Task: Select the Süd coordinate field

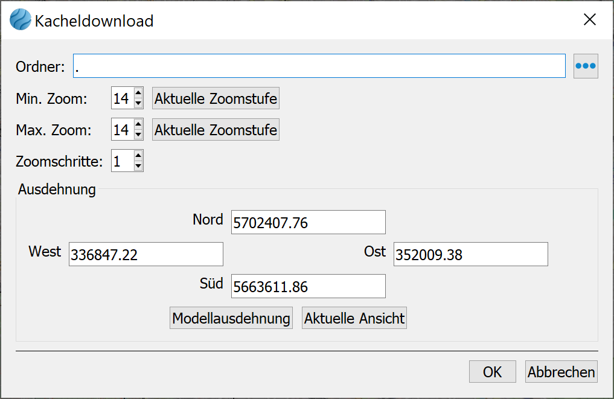Action: pos(308,287)
